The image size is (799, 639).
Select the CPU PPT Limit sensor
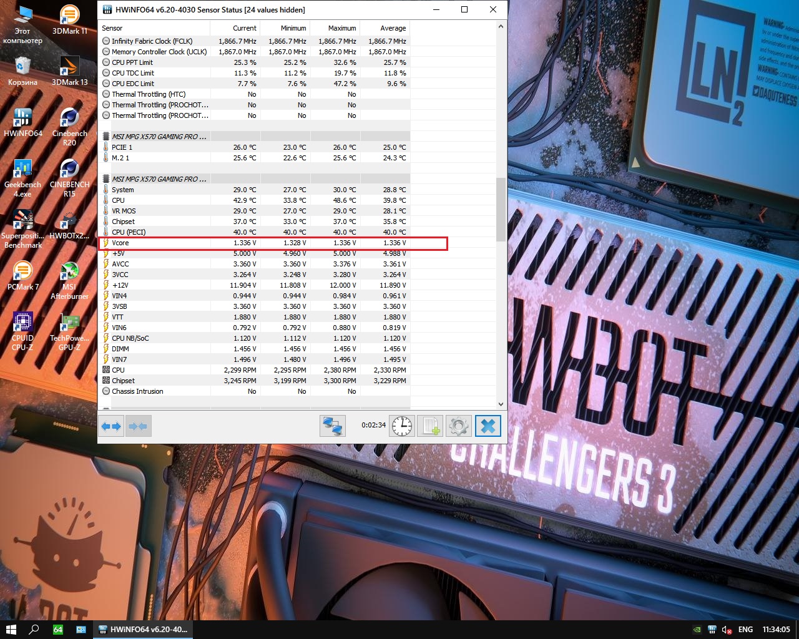(254, 62)
